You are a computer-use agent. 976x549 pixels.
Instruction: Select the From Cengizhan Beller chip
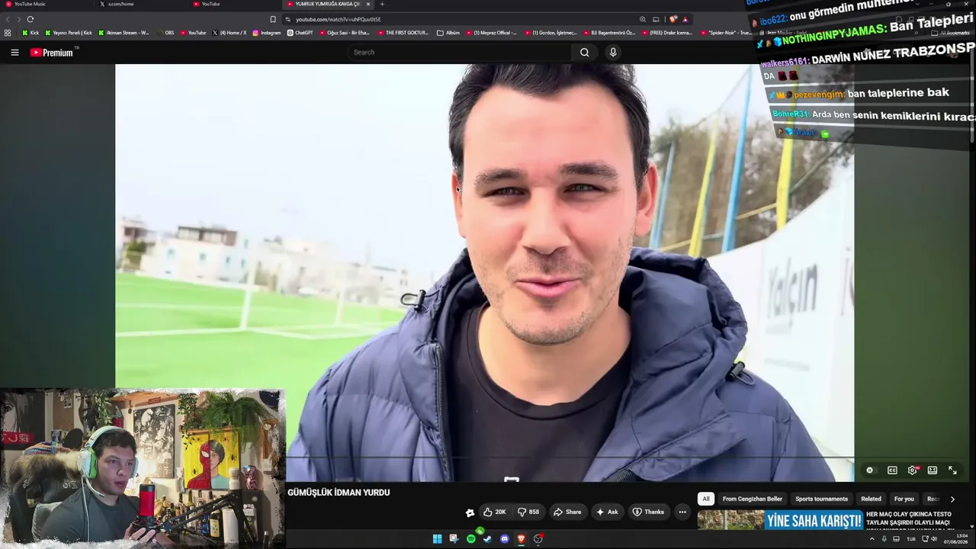(x=753, y=499)
